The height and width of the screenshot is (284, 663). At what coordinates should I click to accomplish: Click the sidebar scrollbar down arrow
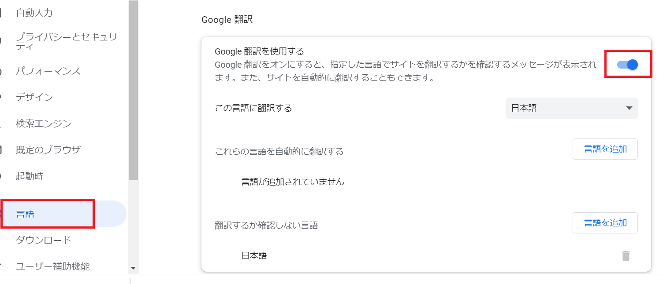(133, 268)
